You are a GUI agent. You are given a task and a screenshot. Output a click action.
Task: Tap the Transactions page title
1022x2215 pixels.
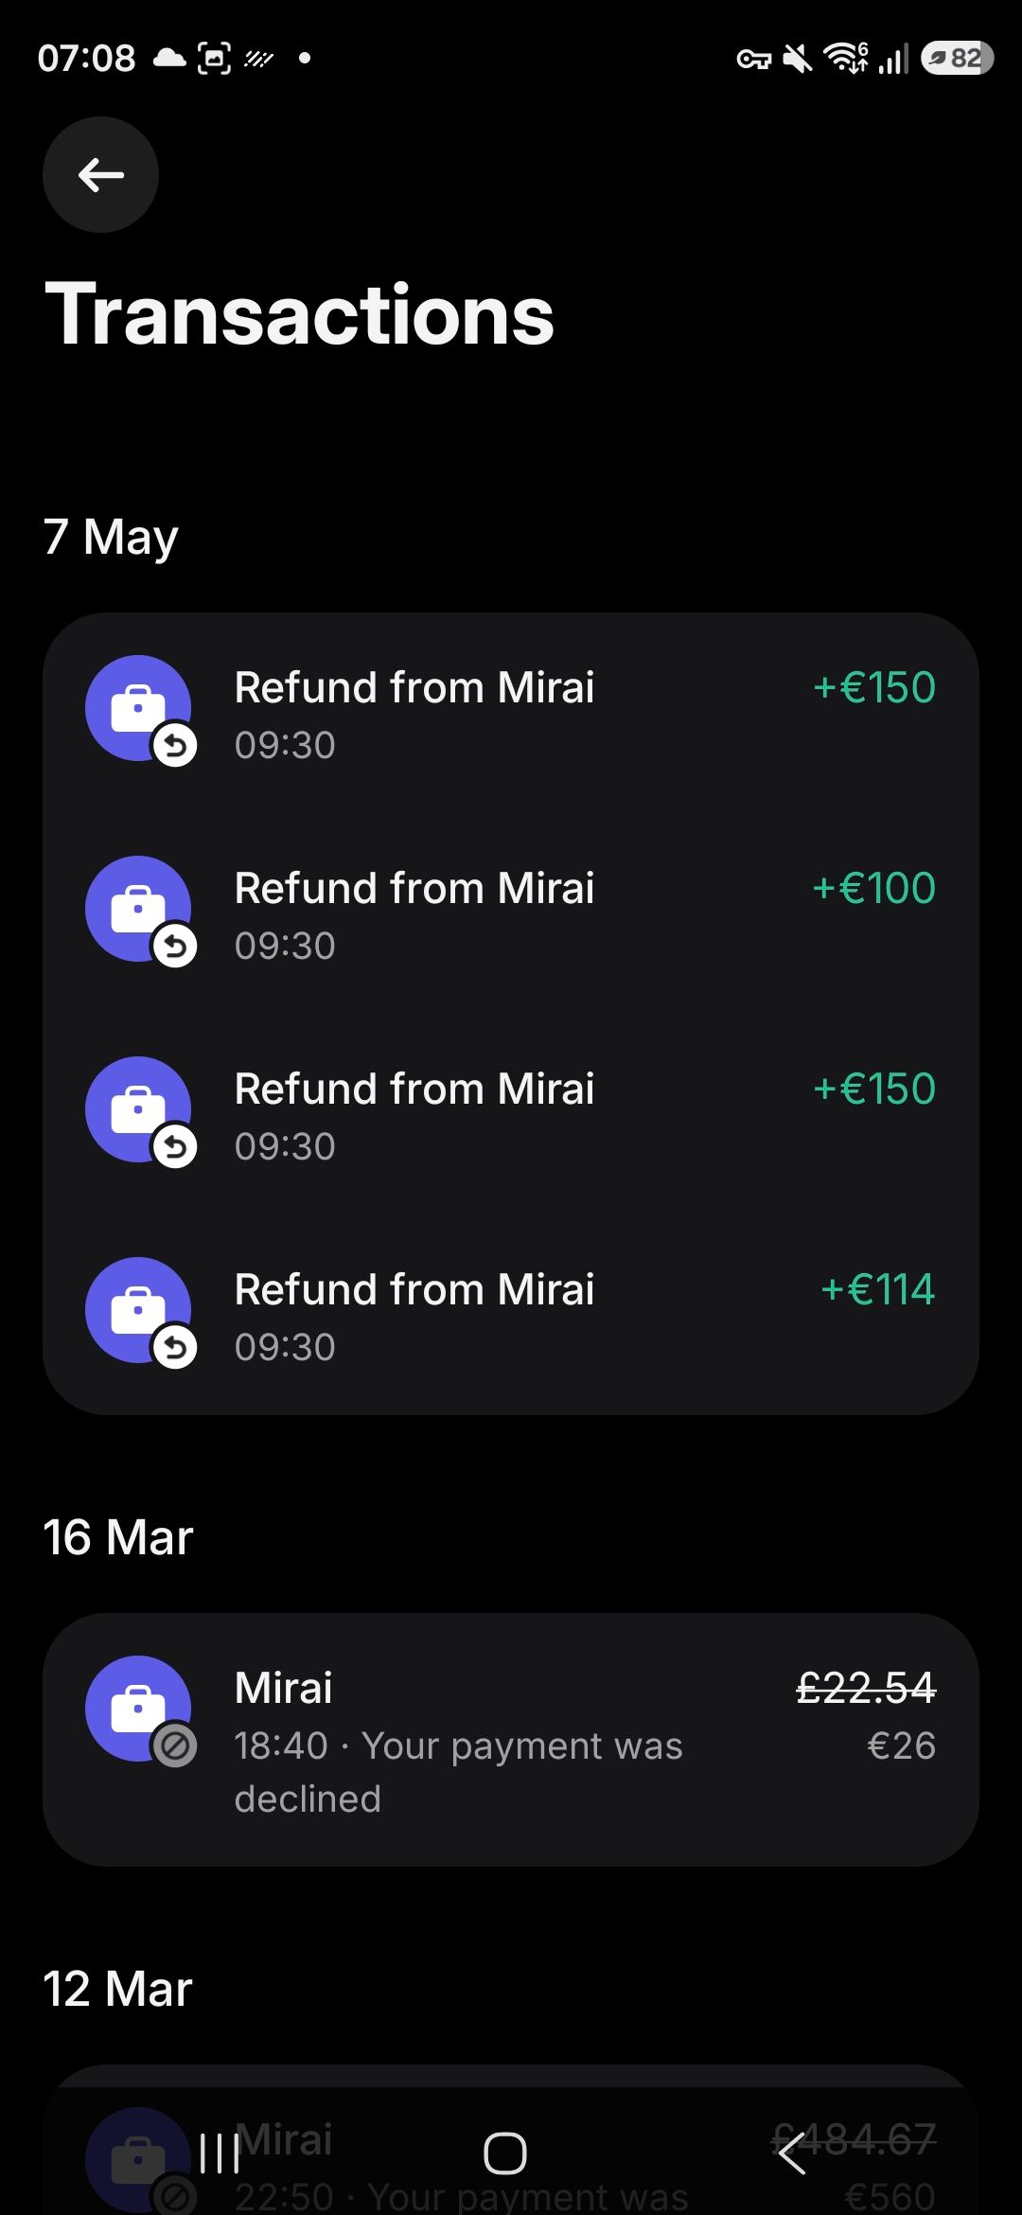pos(299,314)
